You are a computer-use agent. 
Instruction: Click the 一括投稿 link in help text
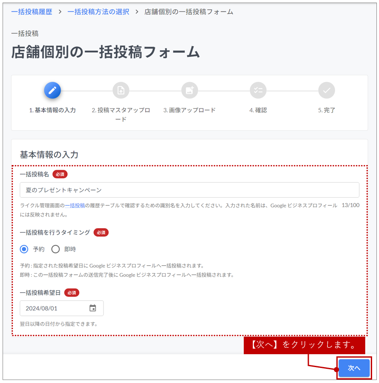75,205
